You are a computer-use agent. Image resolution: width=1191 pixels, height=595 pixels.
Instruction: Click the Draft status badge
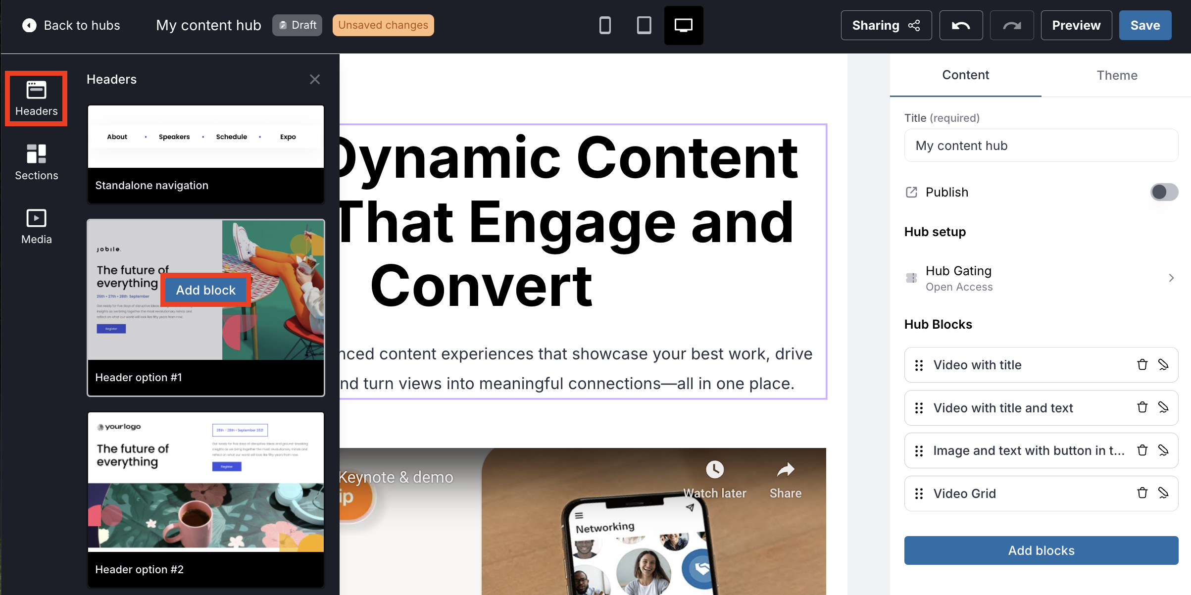pyautogui.click(x=297, y=25)
